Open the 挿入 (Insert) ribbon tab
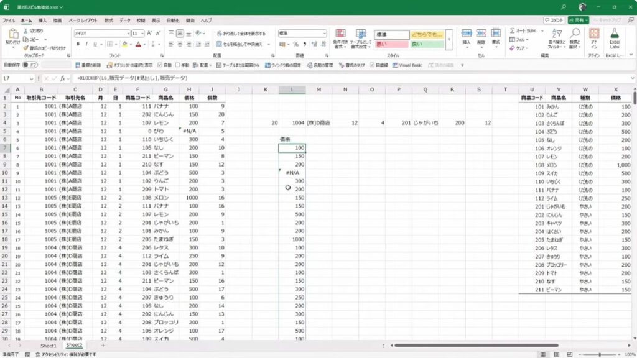637x358 pixels. coord(42,21)
